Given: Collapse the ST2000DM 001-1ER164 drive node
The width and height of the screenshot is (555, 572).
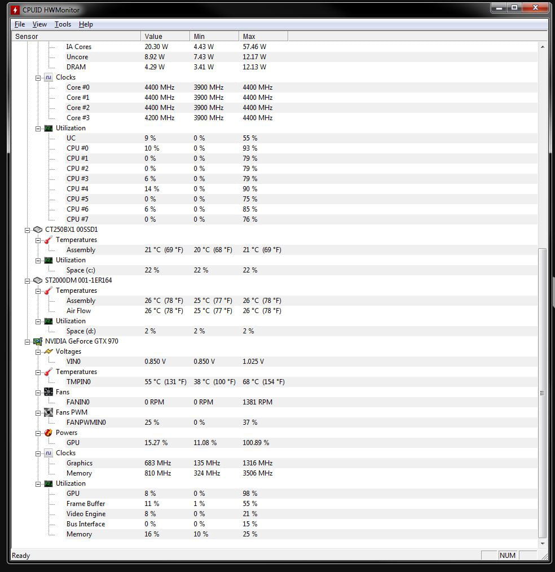Looking at the screenshot, I should point(27,280).
